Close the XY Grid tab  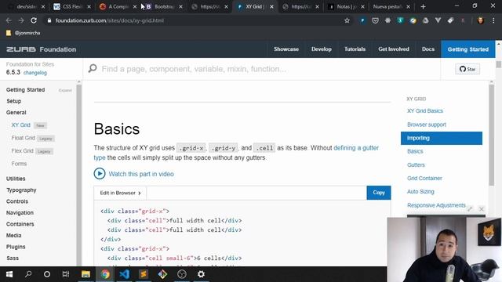tap(271, 6)
